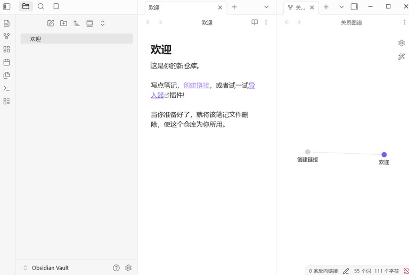Add new tab in right pane
Viewport: 409px width, 275px height.
click(x=326, y=7)
